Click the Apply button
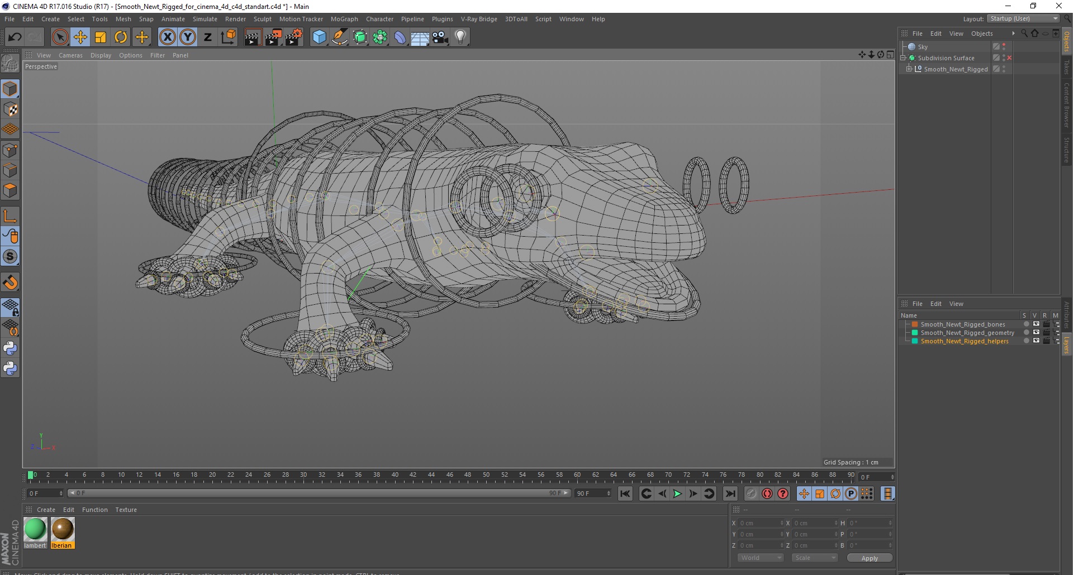This screenshot has width=1074, height=575. click(x=869, y=558)
